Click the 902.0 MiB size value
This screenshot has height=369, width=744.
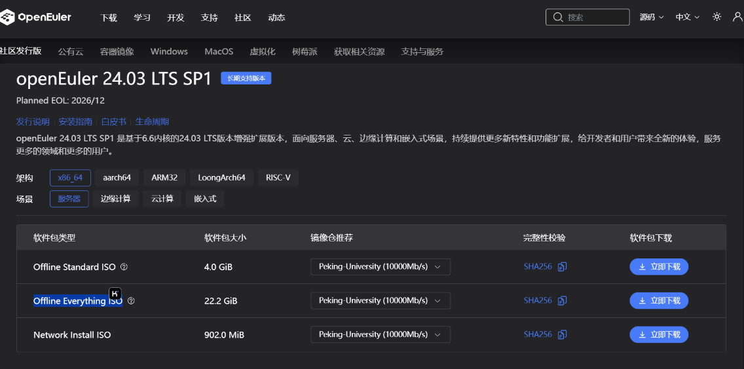click(224, 335)
